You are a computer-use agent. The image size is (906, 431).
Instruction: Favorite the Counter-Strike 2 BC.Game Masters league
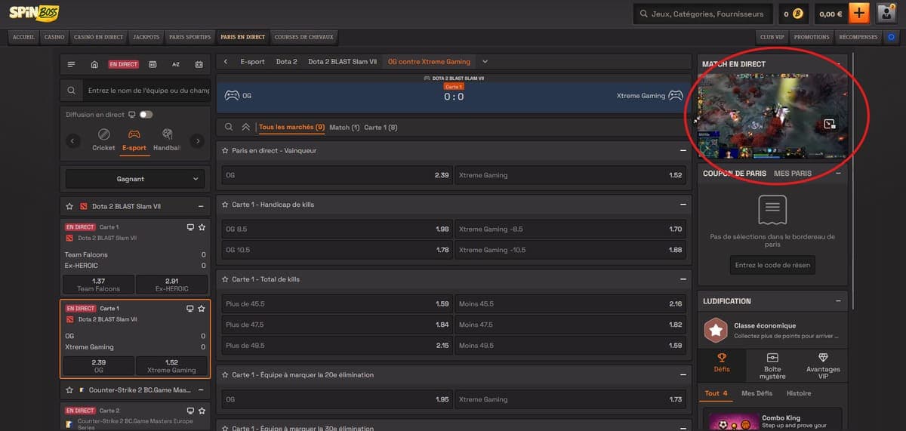[69, 390]
